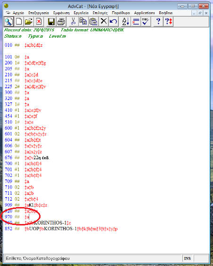Open the Αρχείο menu
The height and width of the screenshot is (266, 213).
point(18,13)
